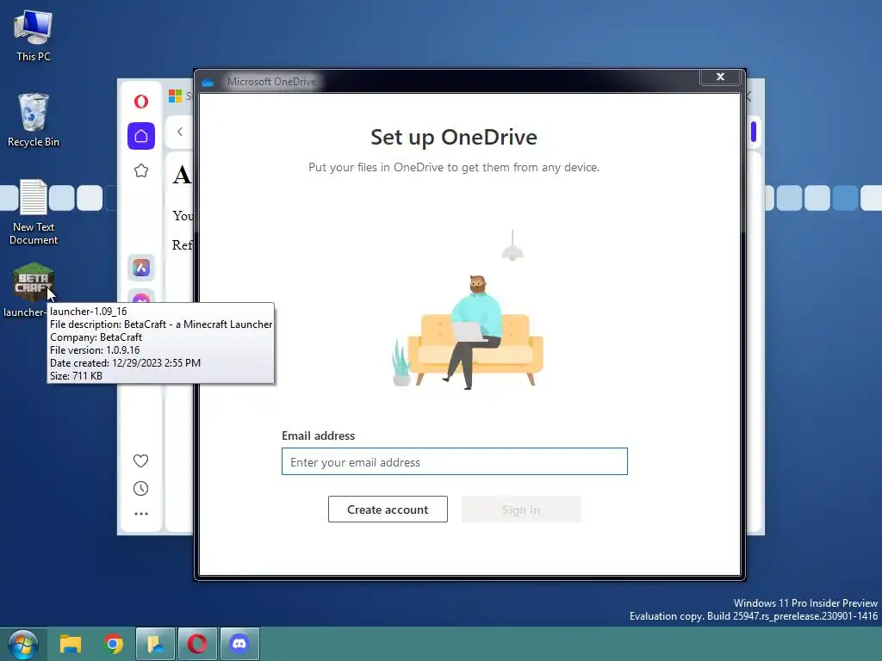Select the BetaCraft launcher desktop icon
This screenshot has height=661, width=882.
(x=33, y=281)
